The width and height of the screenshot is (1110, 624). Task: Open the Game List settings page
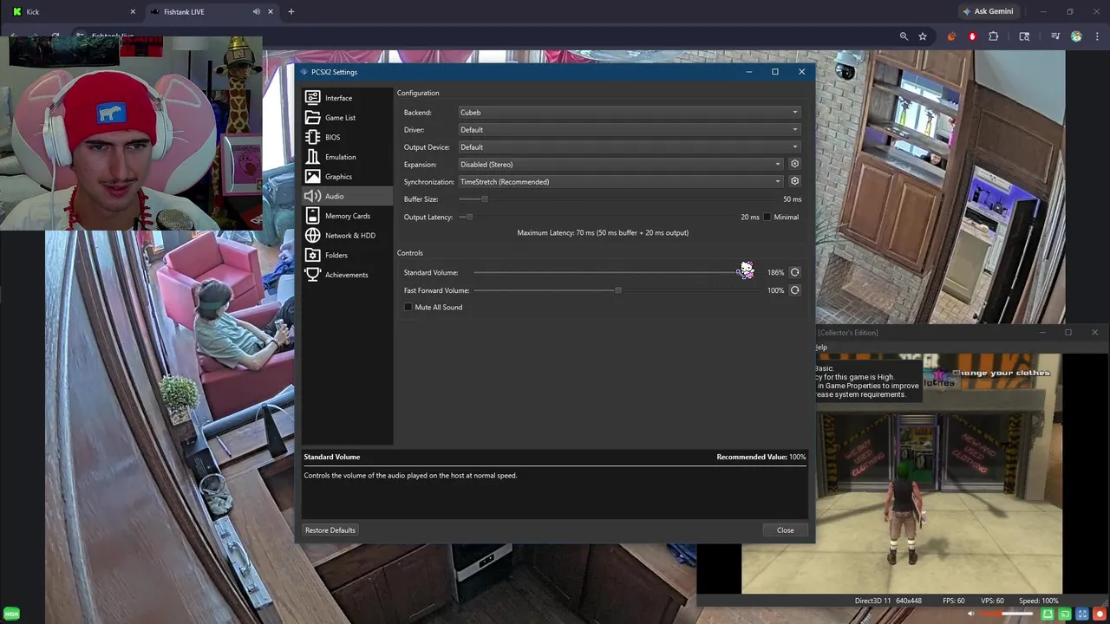[347, 118]
